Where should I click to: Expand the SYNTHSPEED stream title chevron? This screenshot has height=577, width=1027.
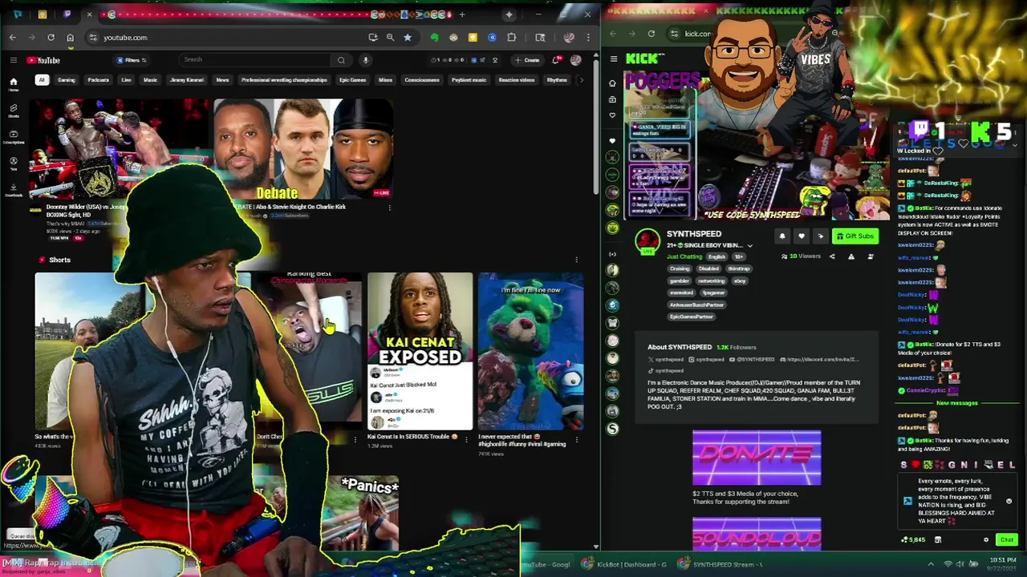(750, 246)
